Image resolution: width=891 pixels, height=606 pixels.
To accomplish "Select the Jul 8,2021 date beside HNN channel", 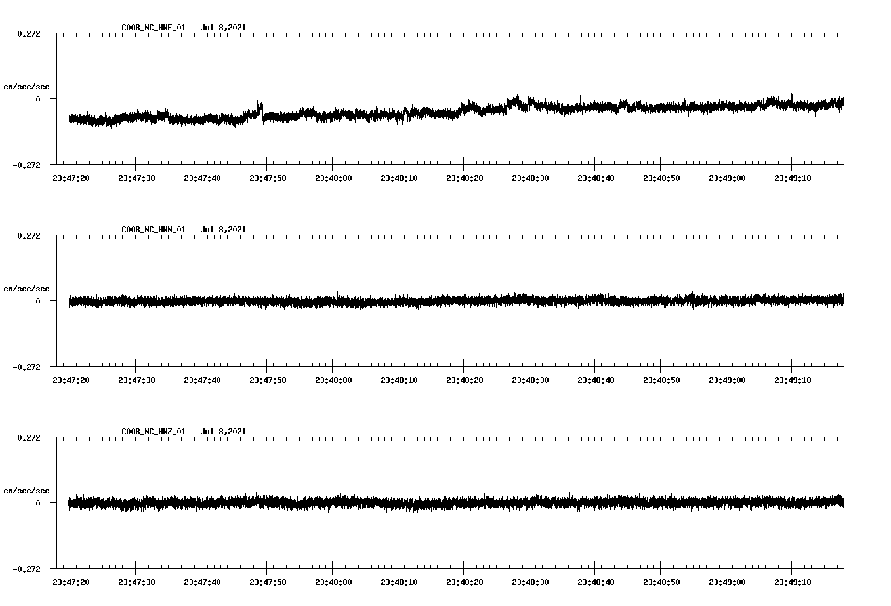I will pyautogui.click(x=224, y=230).
